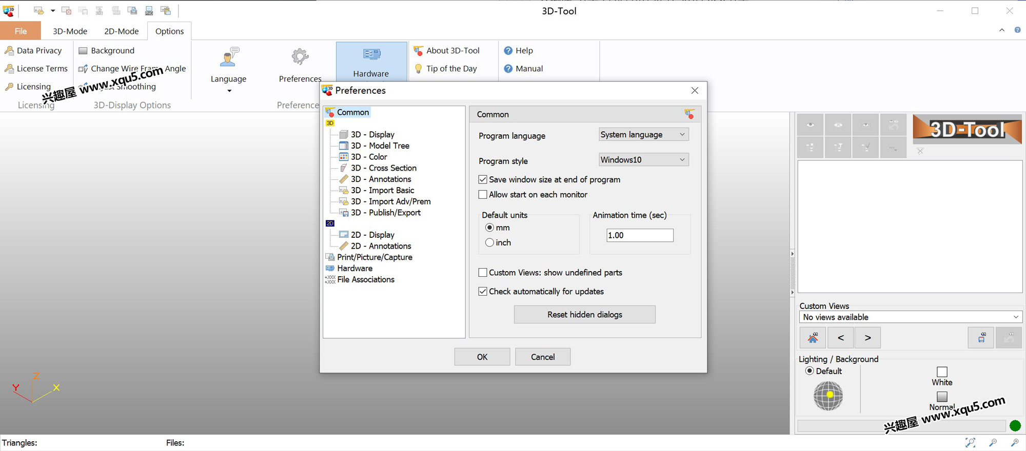The height and width of the screenshot is (451, 1026).
Task: Click the previous view < button
Action: point(840,338)
